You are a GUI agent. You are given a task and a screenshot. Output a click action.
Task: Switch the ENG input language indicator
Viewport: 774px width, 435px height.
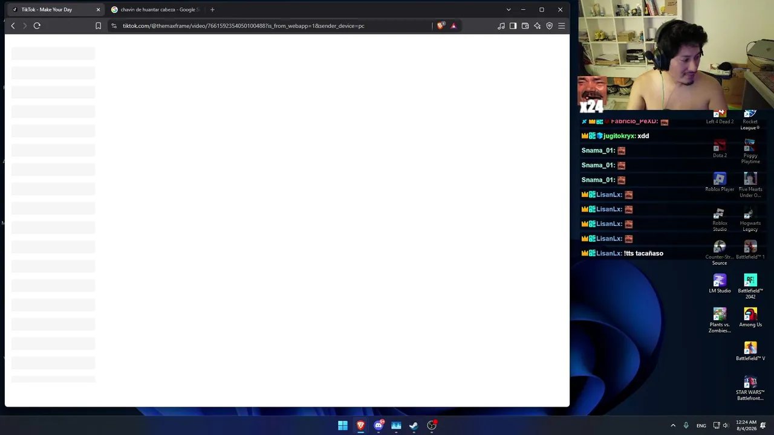[x=701, y=426]
